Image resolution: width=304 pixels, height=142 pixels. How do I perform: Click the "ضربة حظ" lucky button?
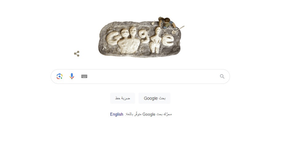tap(123, 98)
